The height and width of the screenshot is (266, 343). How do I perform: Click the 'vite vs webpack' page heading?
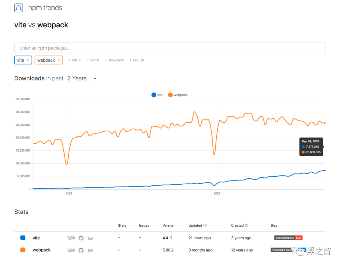point(41,25)
